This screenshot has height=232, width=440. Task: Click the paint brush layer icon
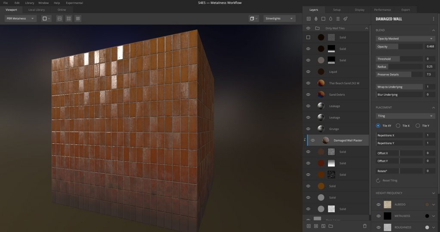pos(345,19)
